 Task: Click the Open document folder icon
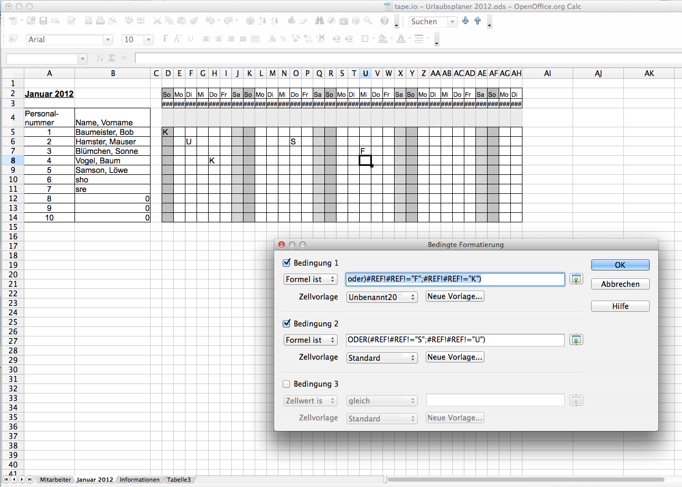[x=31, y=21]
